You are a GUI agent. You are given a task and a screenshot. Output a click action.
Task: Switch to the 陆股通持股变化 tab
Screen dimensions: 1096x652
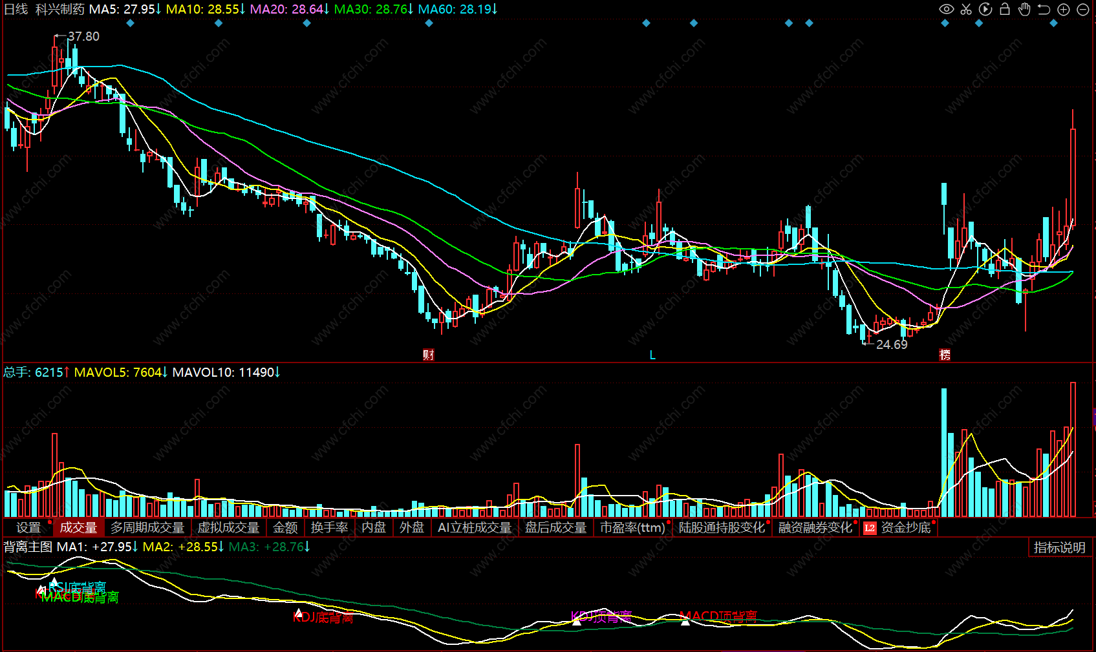point(722,528)
